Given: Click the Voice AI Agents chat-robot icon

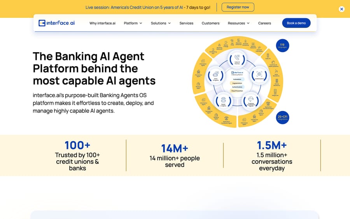Looking at the screenshot, I should pos(215,74).
